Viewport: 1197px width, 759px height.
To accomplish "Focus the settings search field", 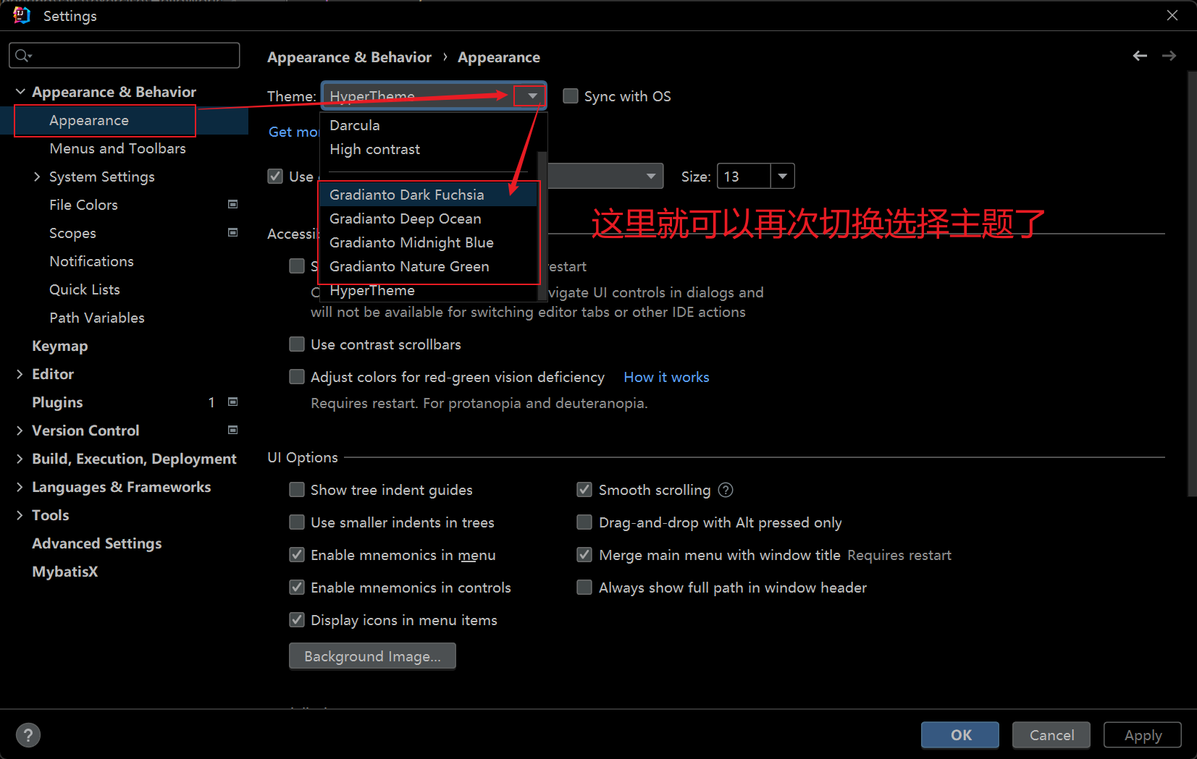I will 124,56.
